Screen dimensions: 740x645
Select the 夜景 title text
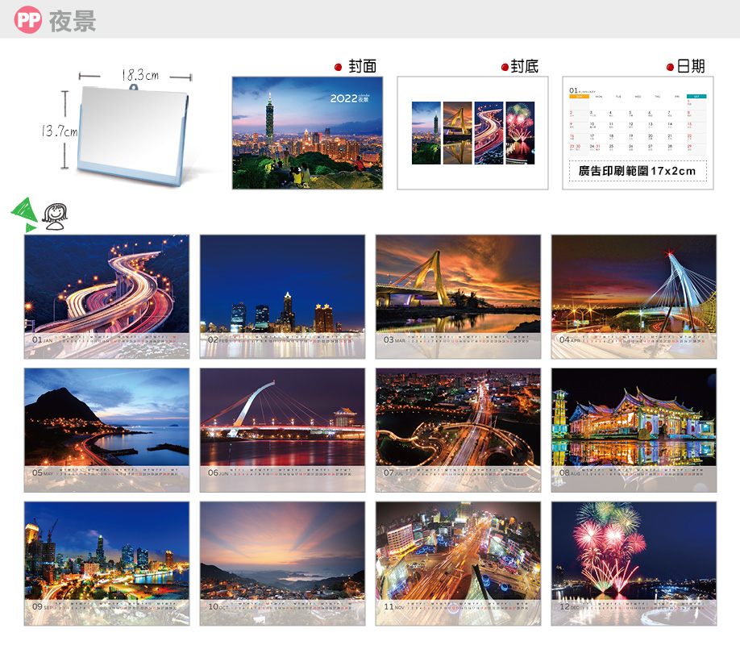point(73,21)
